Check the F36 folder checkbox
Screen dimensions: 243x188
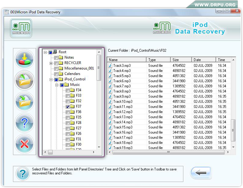67,112
